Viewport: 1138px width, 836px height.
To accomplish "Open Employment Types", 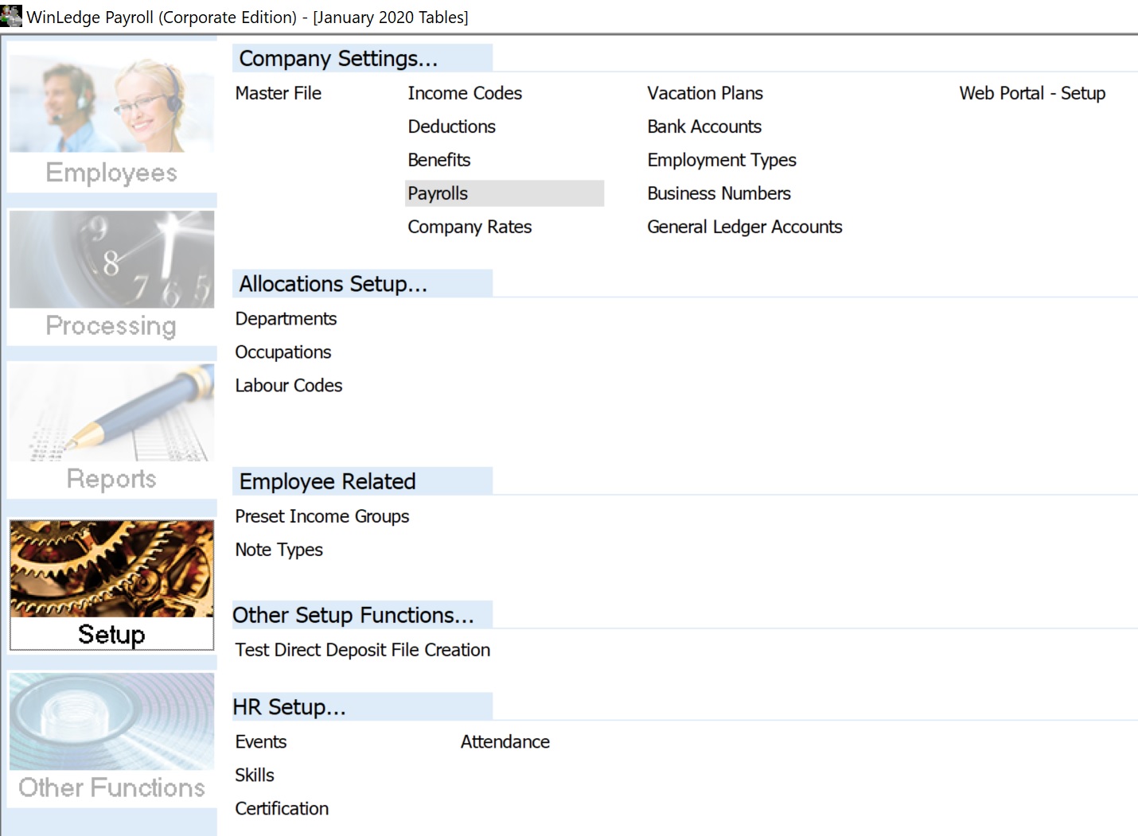I will point(722,160).
